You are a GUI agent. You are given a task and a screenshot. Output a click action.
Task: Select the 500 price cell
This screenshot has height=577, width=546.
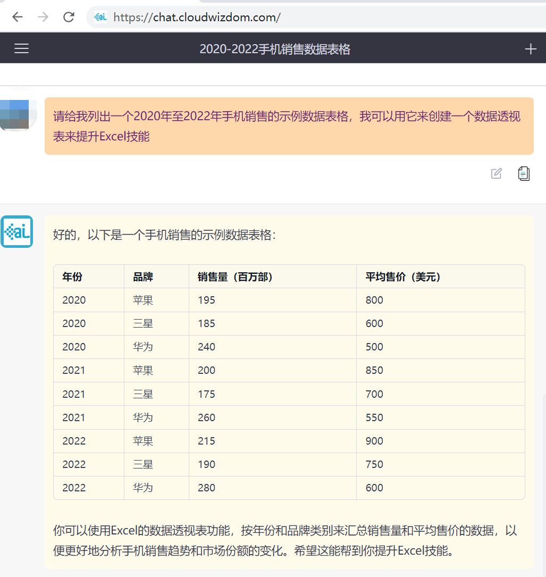pyautogui.click(x=440, y=347)
